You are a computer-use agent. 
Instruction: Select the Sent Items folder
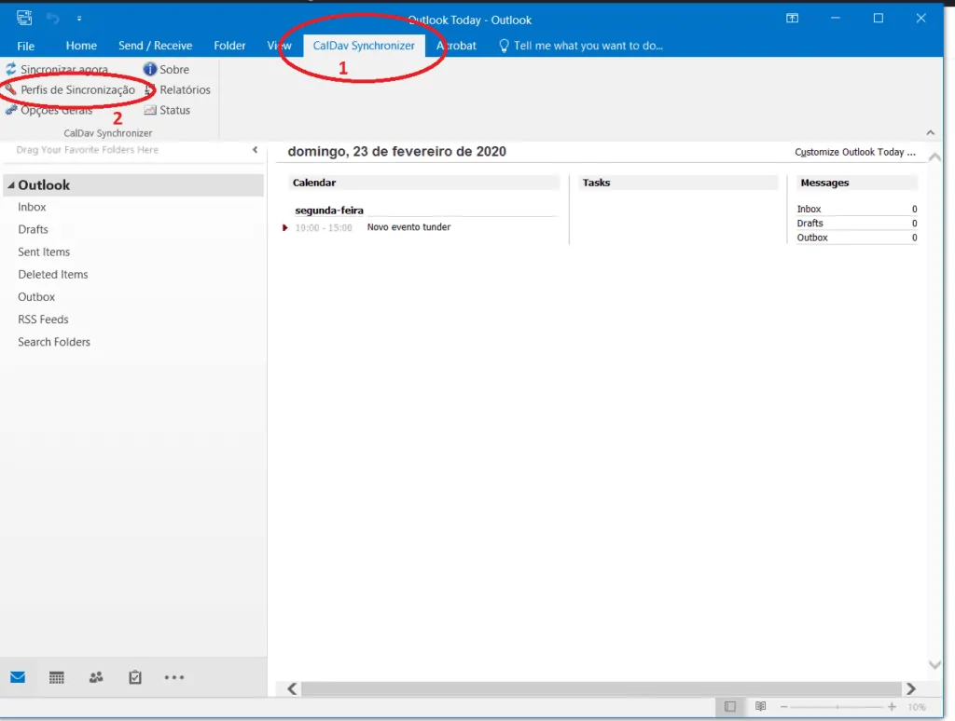tap(44, 252)
